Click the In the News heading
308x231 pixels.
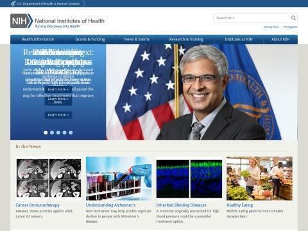pyautogui.click(x=28, y=146)
